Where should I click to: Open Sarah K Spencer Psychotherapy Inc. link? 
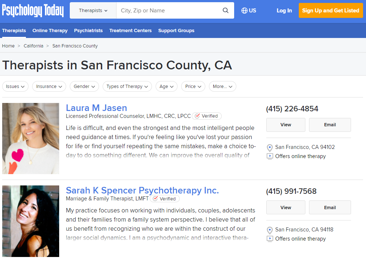point(142,191)
